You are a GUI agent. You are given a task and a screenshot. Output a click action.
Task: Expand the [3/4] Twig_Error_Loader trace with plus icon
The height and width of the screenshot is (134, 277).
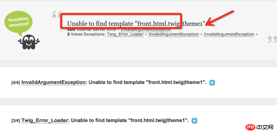tap(194, 121)
